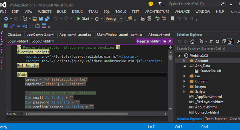240x130 pixels.
Task: Open the ARCHITECTURE menu
Action: pos(157,12)
